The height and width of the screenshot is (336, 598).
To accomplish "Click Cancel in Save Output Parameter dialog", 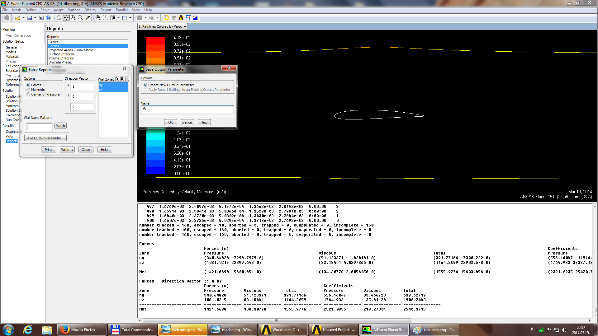I will pos(187,122).
